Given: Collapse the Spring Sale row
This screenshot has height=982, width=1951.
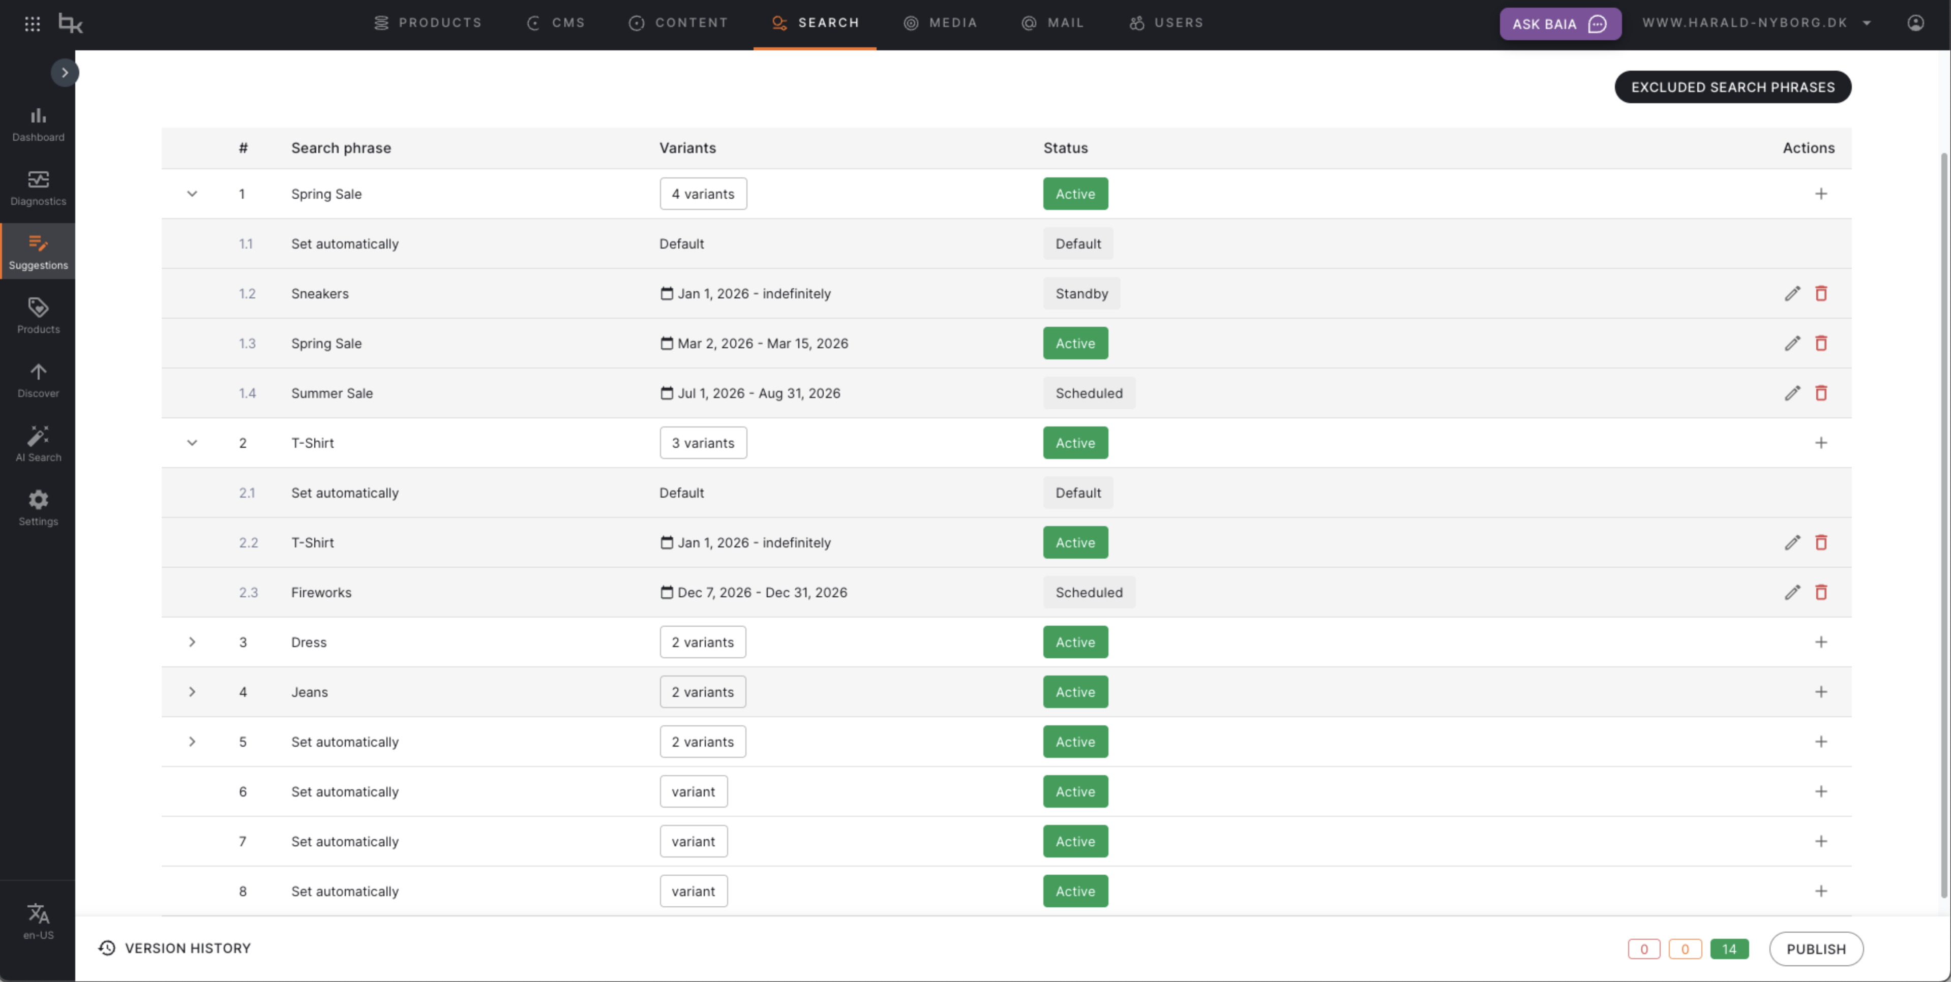Looking at the screenshot, I should click(192, 194).
